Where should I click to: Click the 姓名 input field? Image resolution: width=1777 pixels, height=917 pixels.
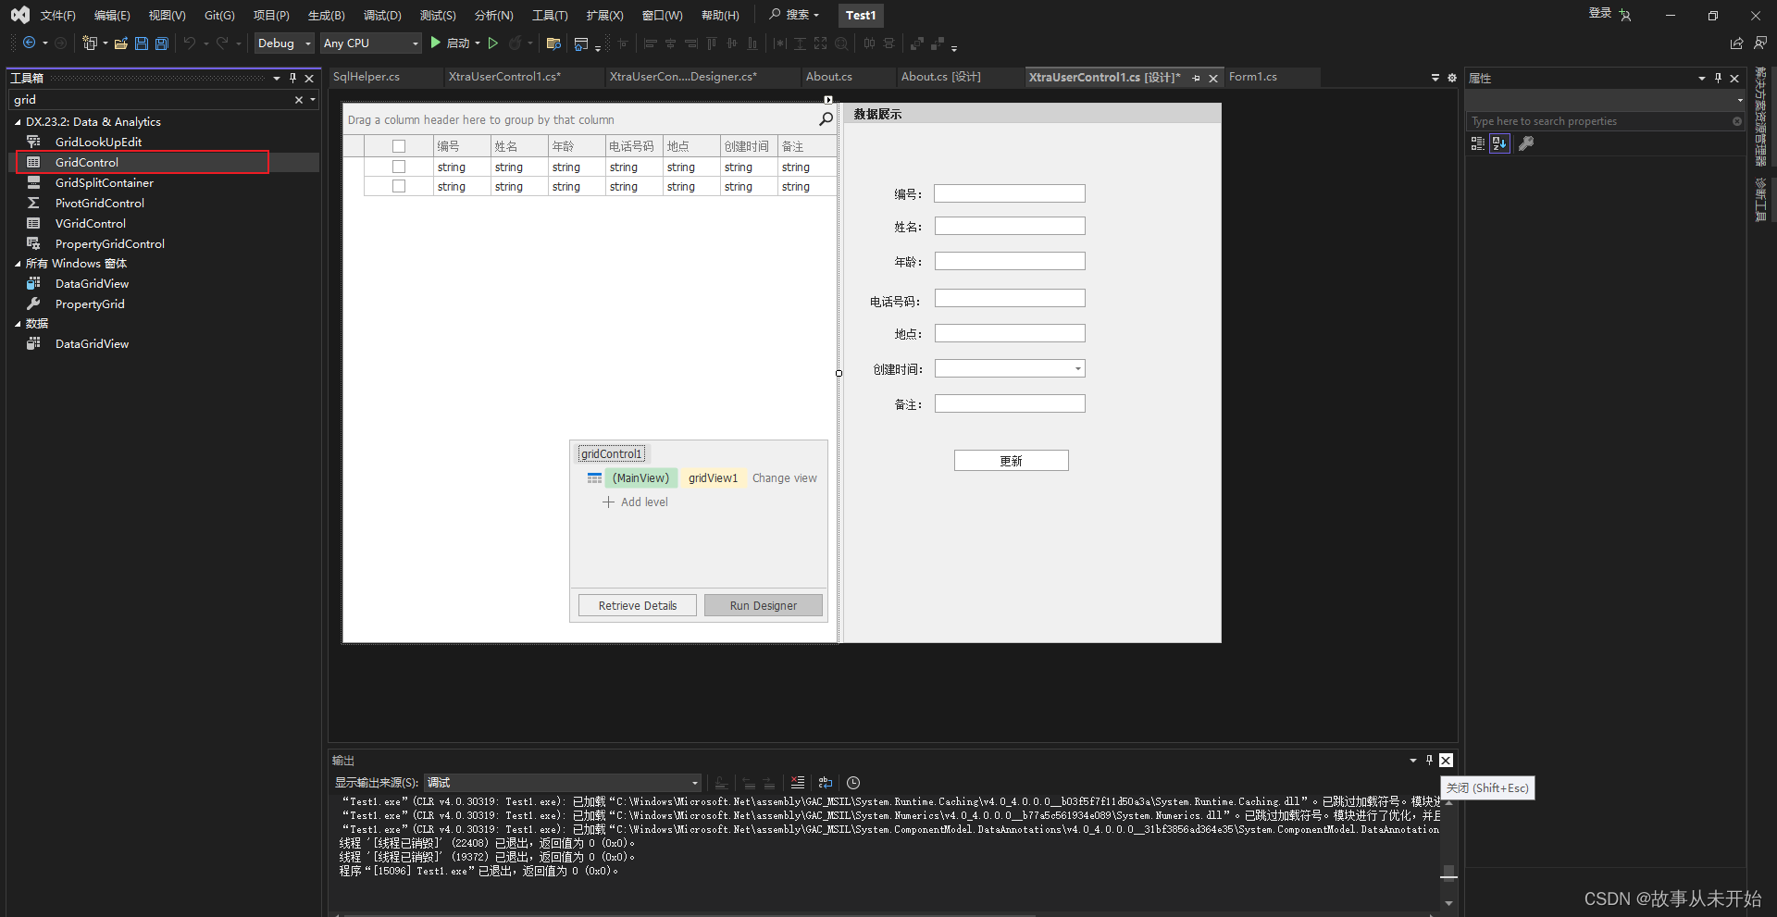point(1009,225)
